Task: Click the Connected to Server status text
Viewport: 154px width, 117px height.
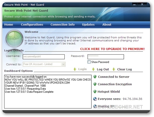Action: tap(114, 77)
